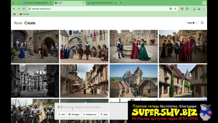Click the Reve logo link
The image size is (218, 123).
pyautogui.click(x=18, y=23)
